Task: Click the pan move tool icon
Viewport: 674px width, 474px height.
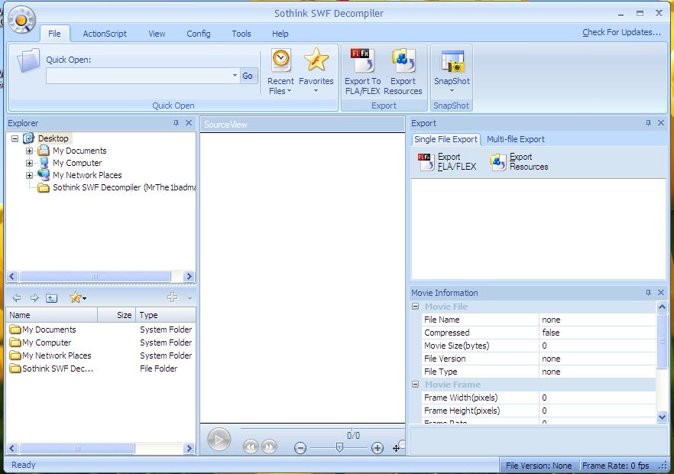Action: [x=397, y=448]
